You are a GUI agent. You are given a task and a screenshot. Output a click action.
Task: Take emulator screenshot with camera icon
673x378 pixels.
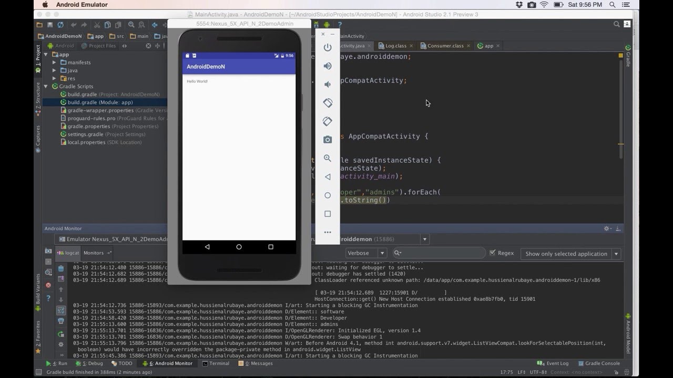coord(328,140)
